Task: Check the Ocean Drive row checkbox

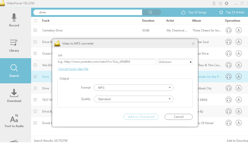Action: click(x=35, y=53)
